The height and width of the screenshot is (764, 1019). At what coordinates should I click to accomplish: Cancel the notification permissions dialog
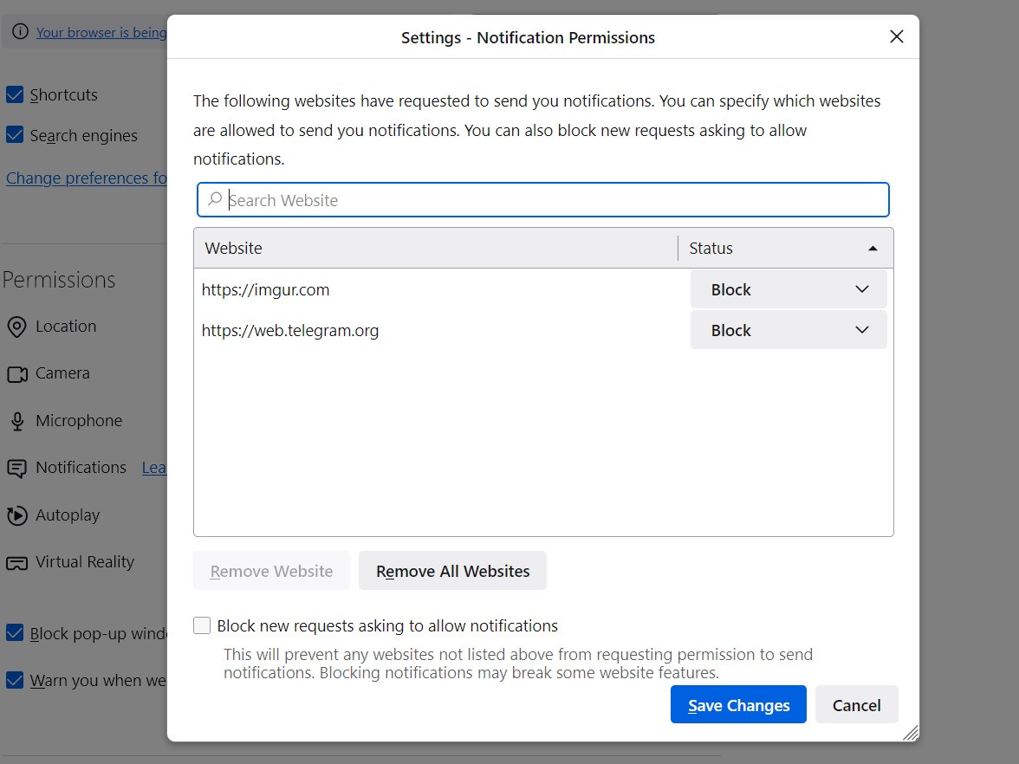pos(856,705)
